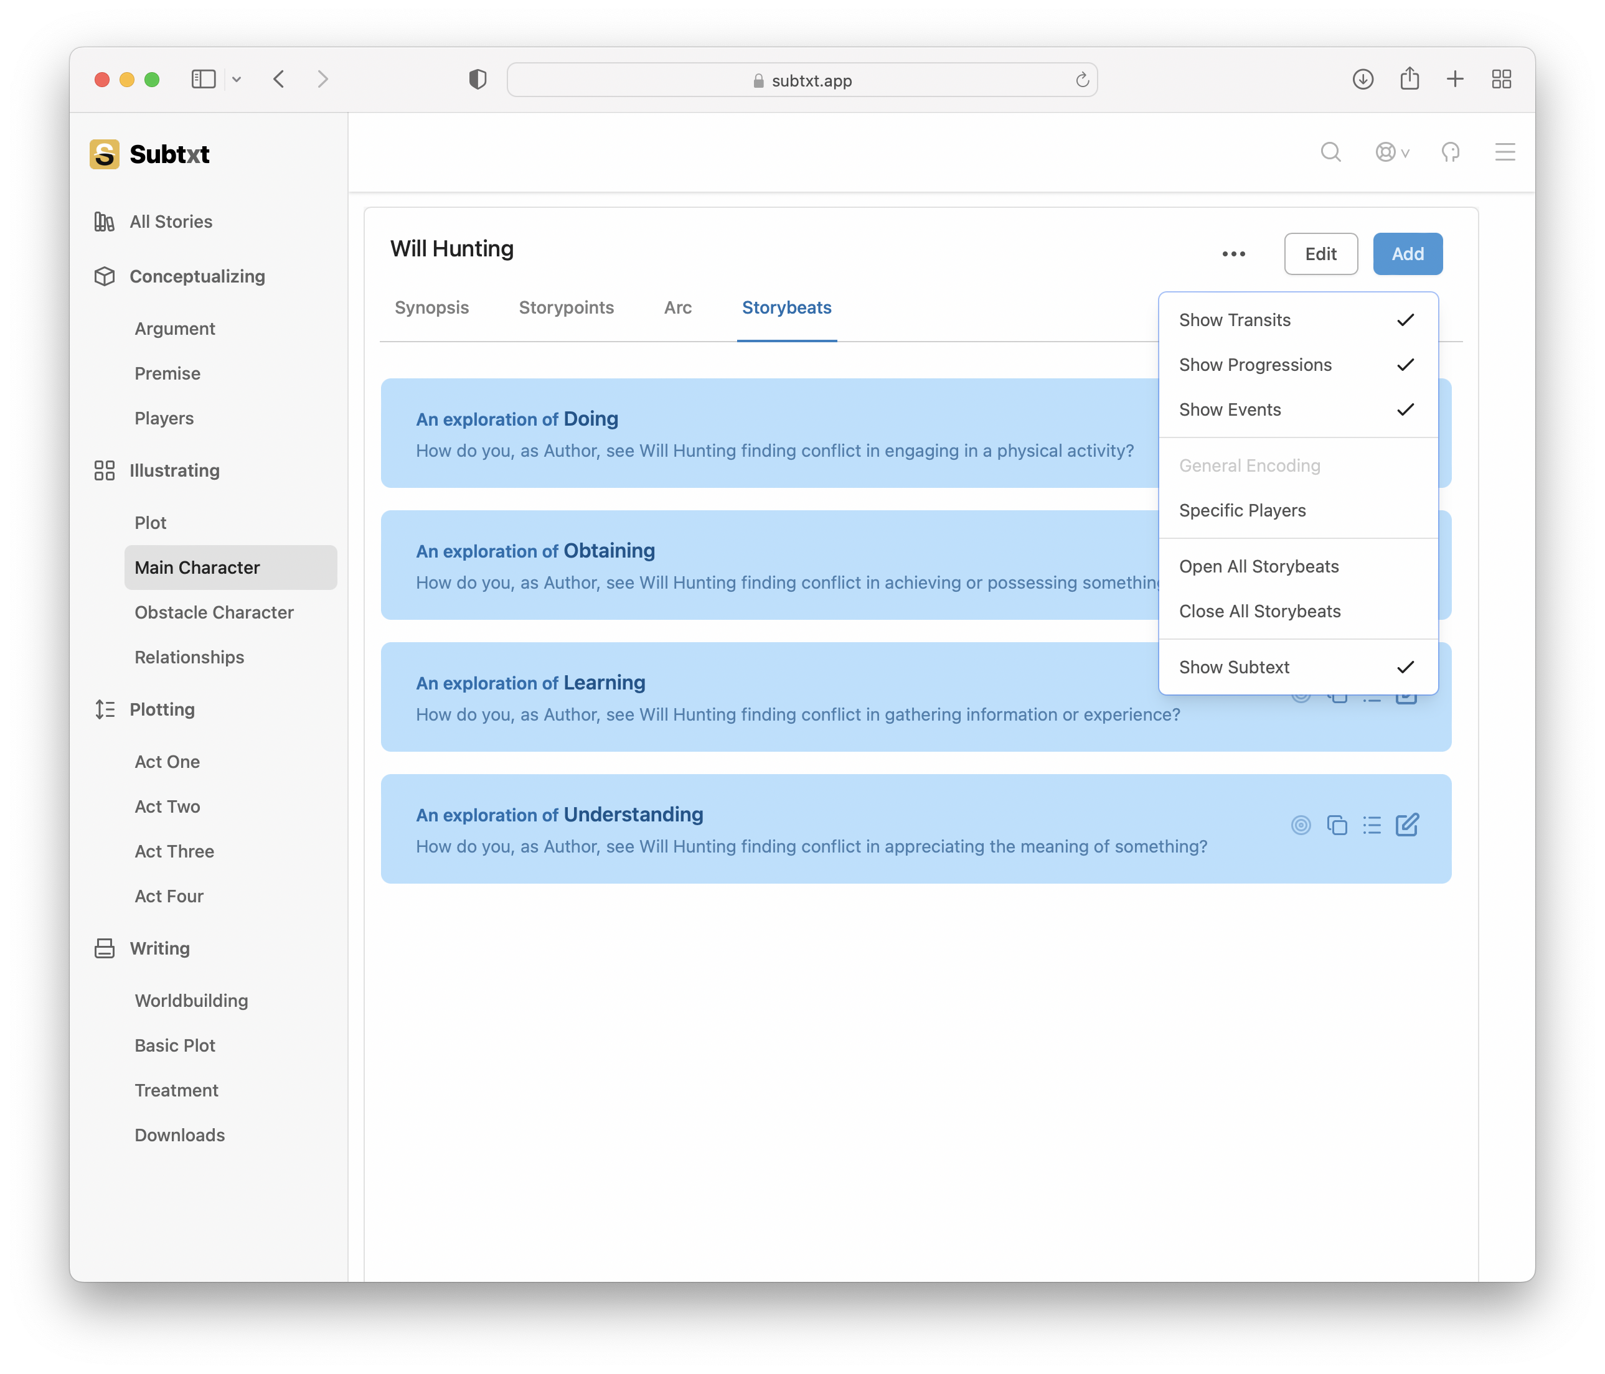The height and width of the screenshot is (1374, 1605).
Task: Copy the Understanding storybeat via duplicate icon
Action: point(1336,825)
